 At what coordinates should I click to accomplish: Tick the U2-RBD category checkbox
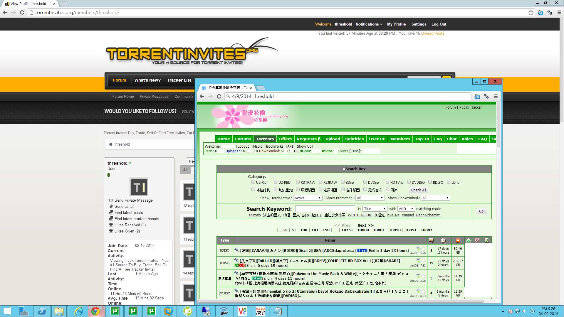276,182
